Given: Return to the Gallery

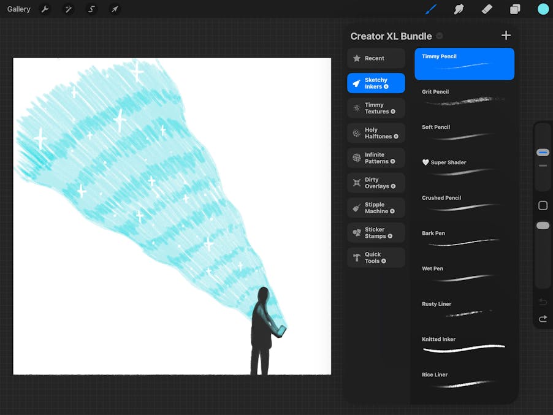Looking at the screenshot, I should 19,9.
